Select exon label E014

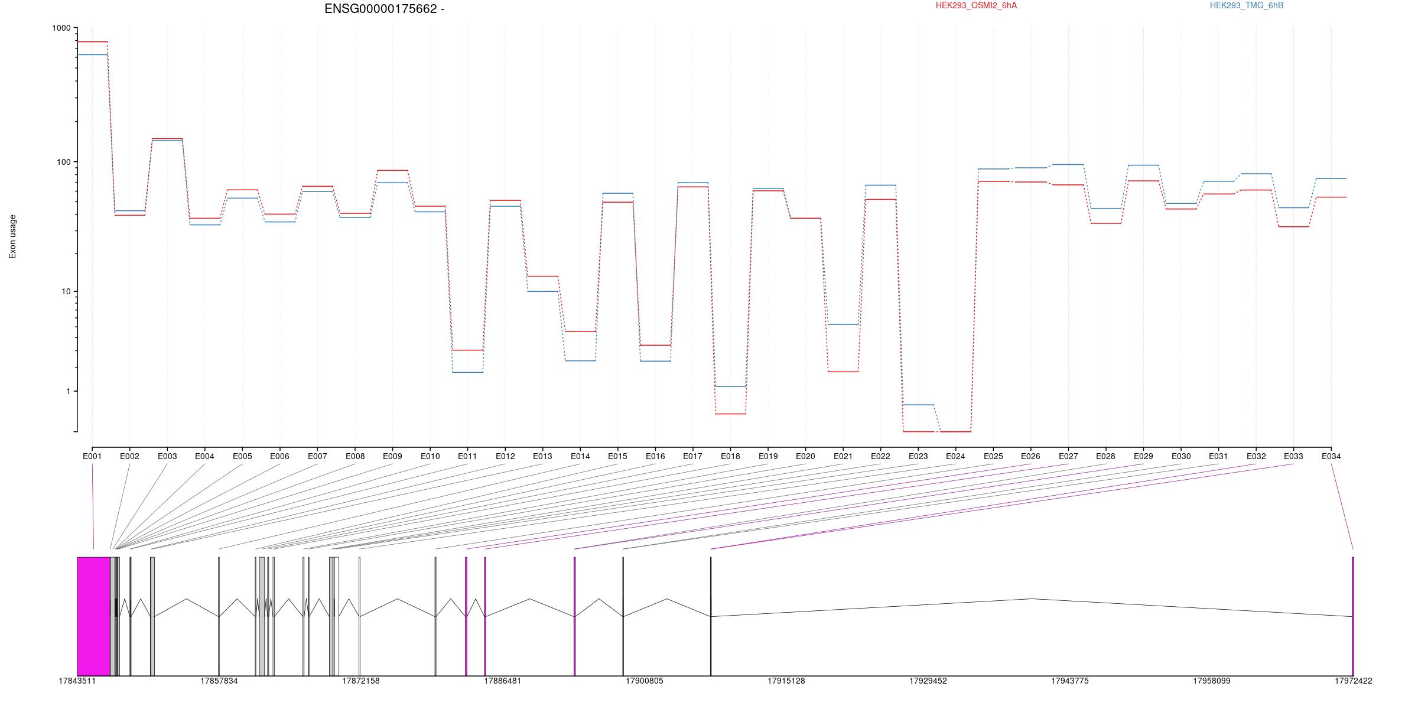pyautogui.click(x=580, y=456)
